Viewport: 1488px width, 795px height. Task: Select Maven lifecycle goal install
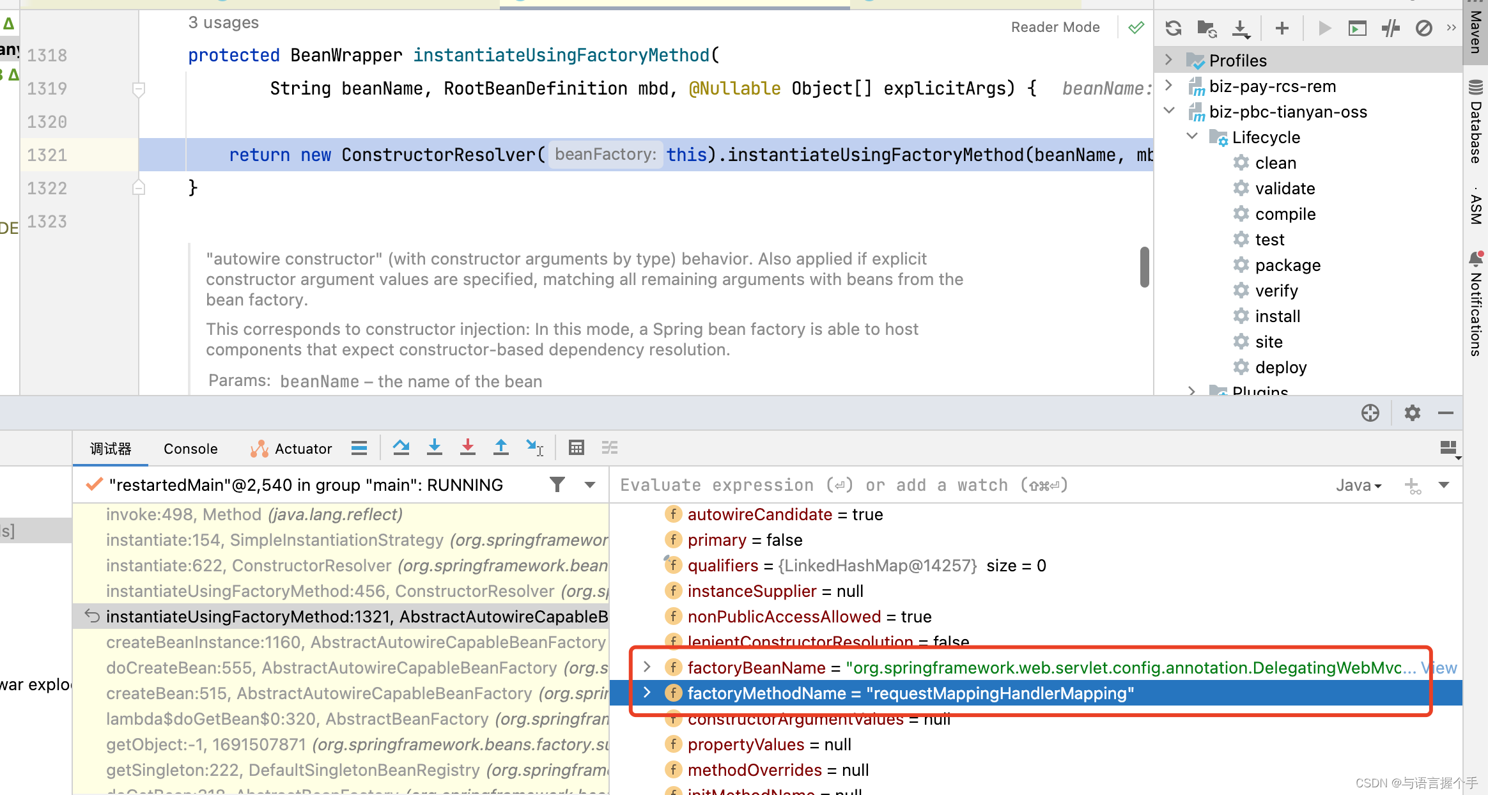(1277, 316)
